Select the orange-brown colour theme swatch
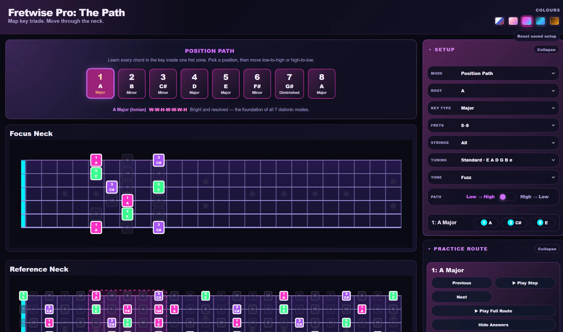This screenshot has height=332, width=563. [x=554, y=21]
